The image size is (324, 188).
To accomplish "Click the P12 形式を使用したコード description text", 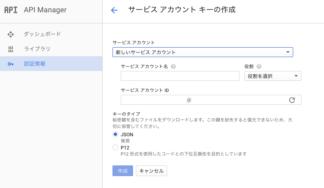I will 184,154.
